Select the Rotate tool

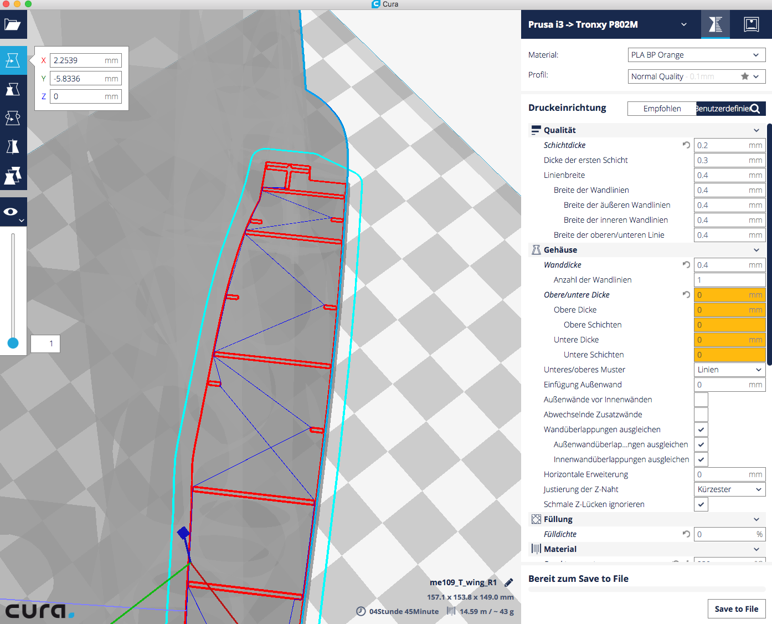point(13,118)
